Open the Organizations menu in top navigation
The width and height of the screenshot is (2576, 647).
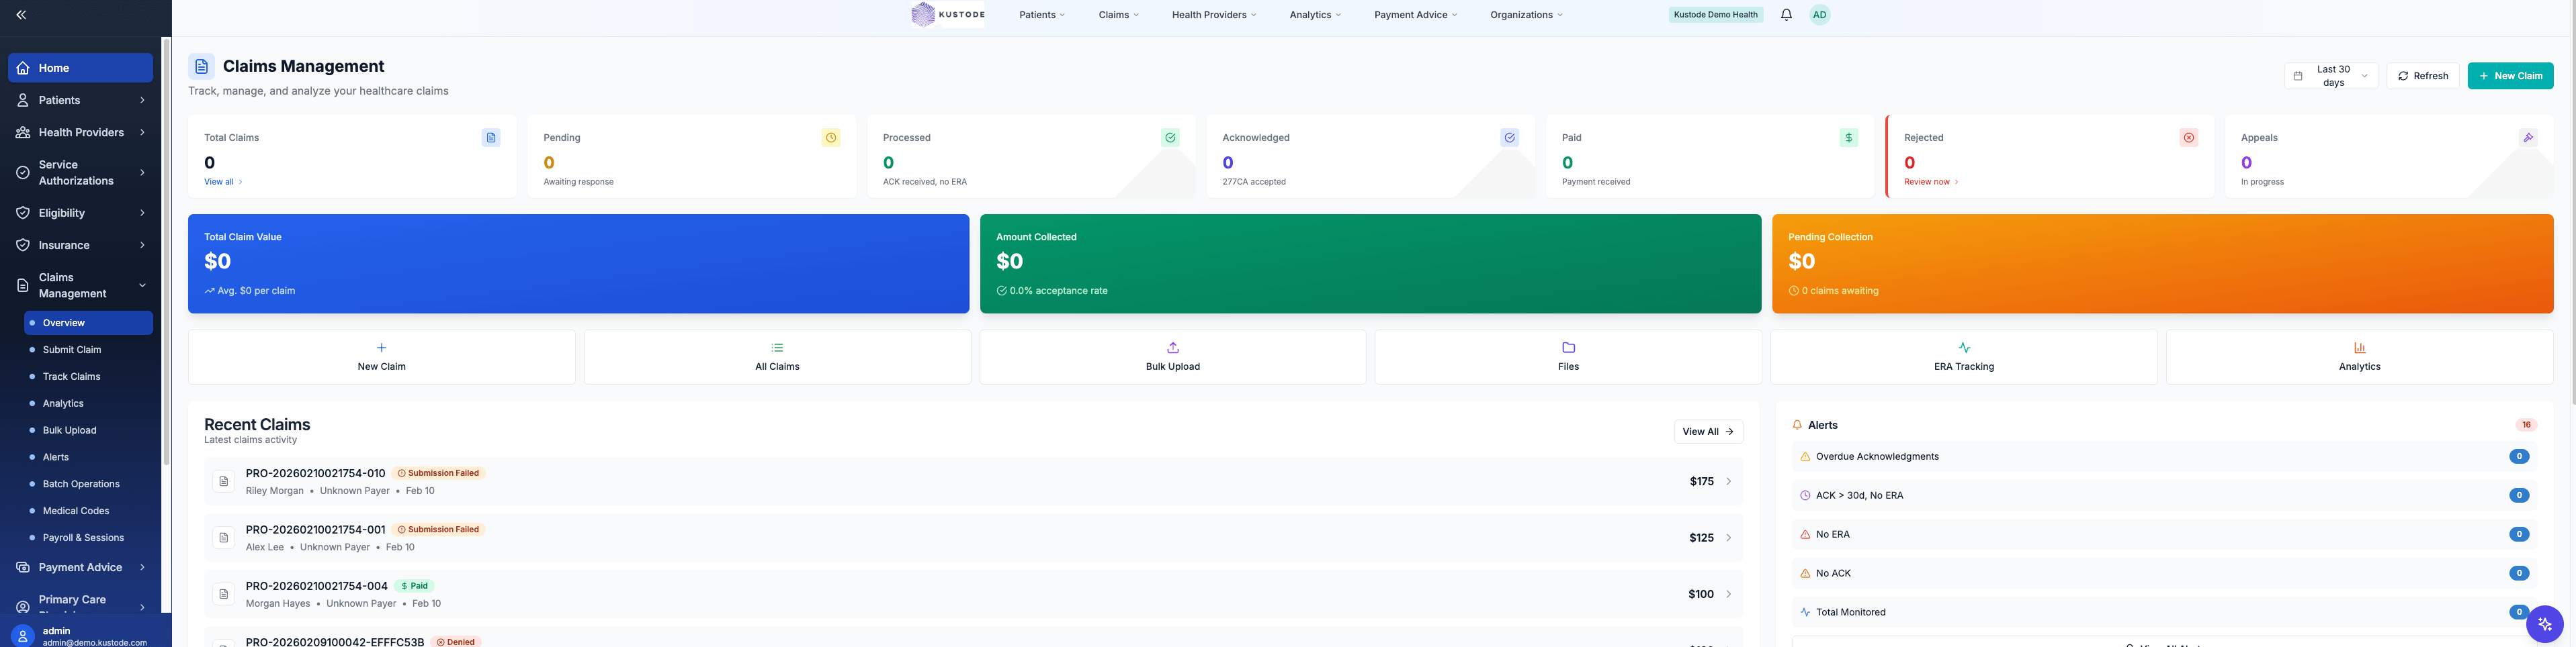click(x=1525, y=14)
